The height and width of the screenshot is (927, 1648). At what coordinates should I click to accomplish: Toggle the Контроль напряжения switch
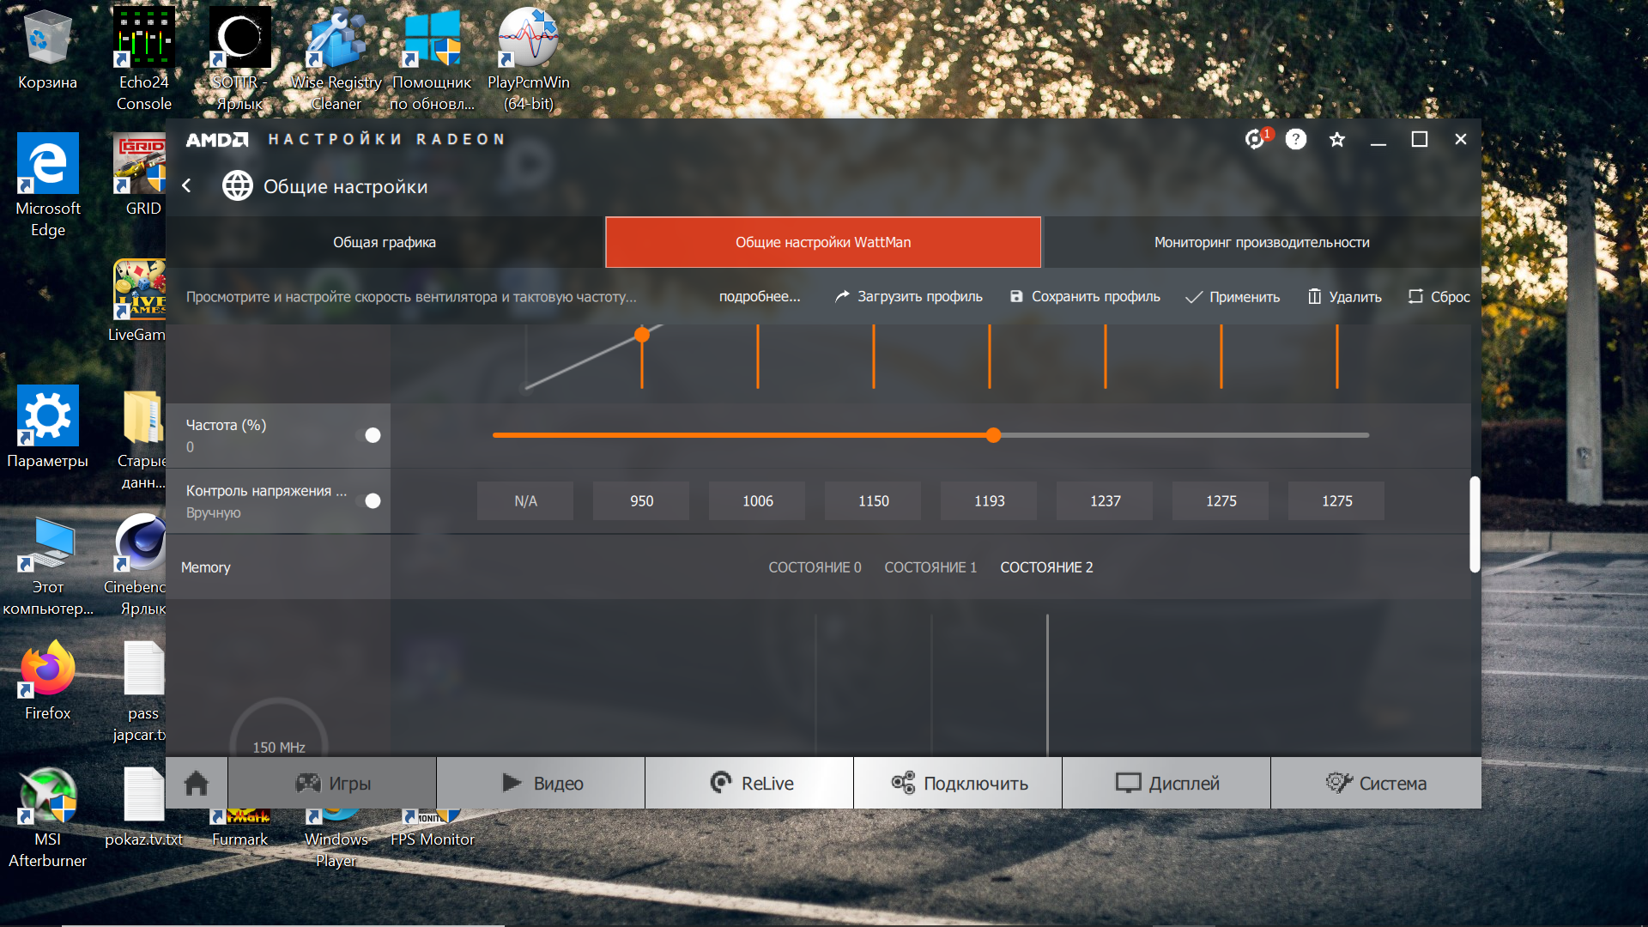(368, 500)
